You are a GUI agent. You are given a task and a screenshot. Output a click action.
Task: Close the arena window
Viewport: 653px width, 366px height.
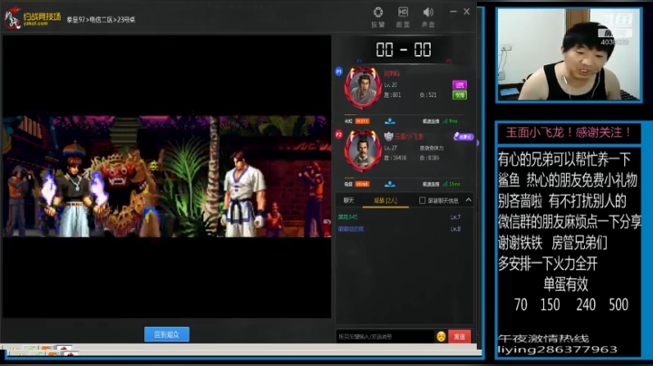coord(467,12)
